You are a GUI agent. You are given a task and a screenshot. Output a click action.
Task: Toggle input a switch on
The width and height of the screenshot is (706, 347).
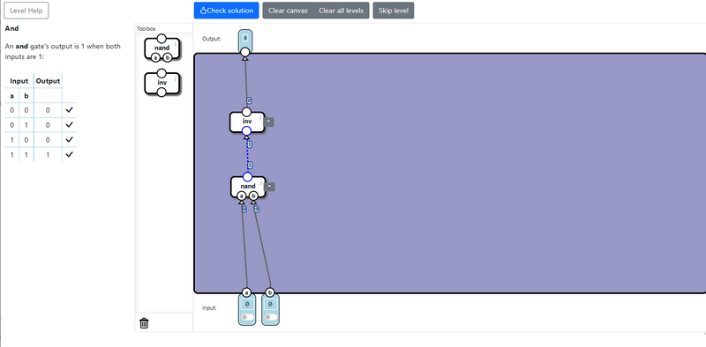pyautogui.click(x=247, y=317)
